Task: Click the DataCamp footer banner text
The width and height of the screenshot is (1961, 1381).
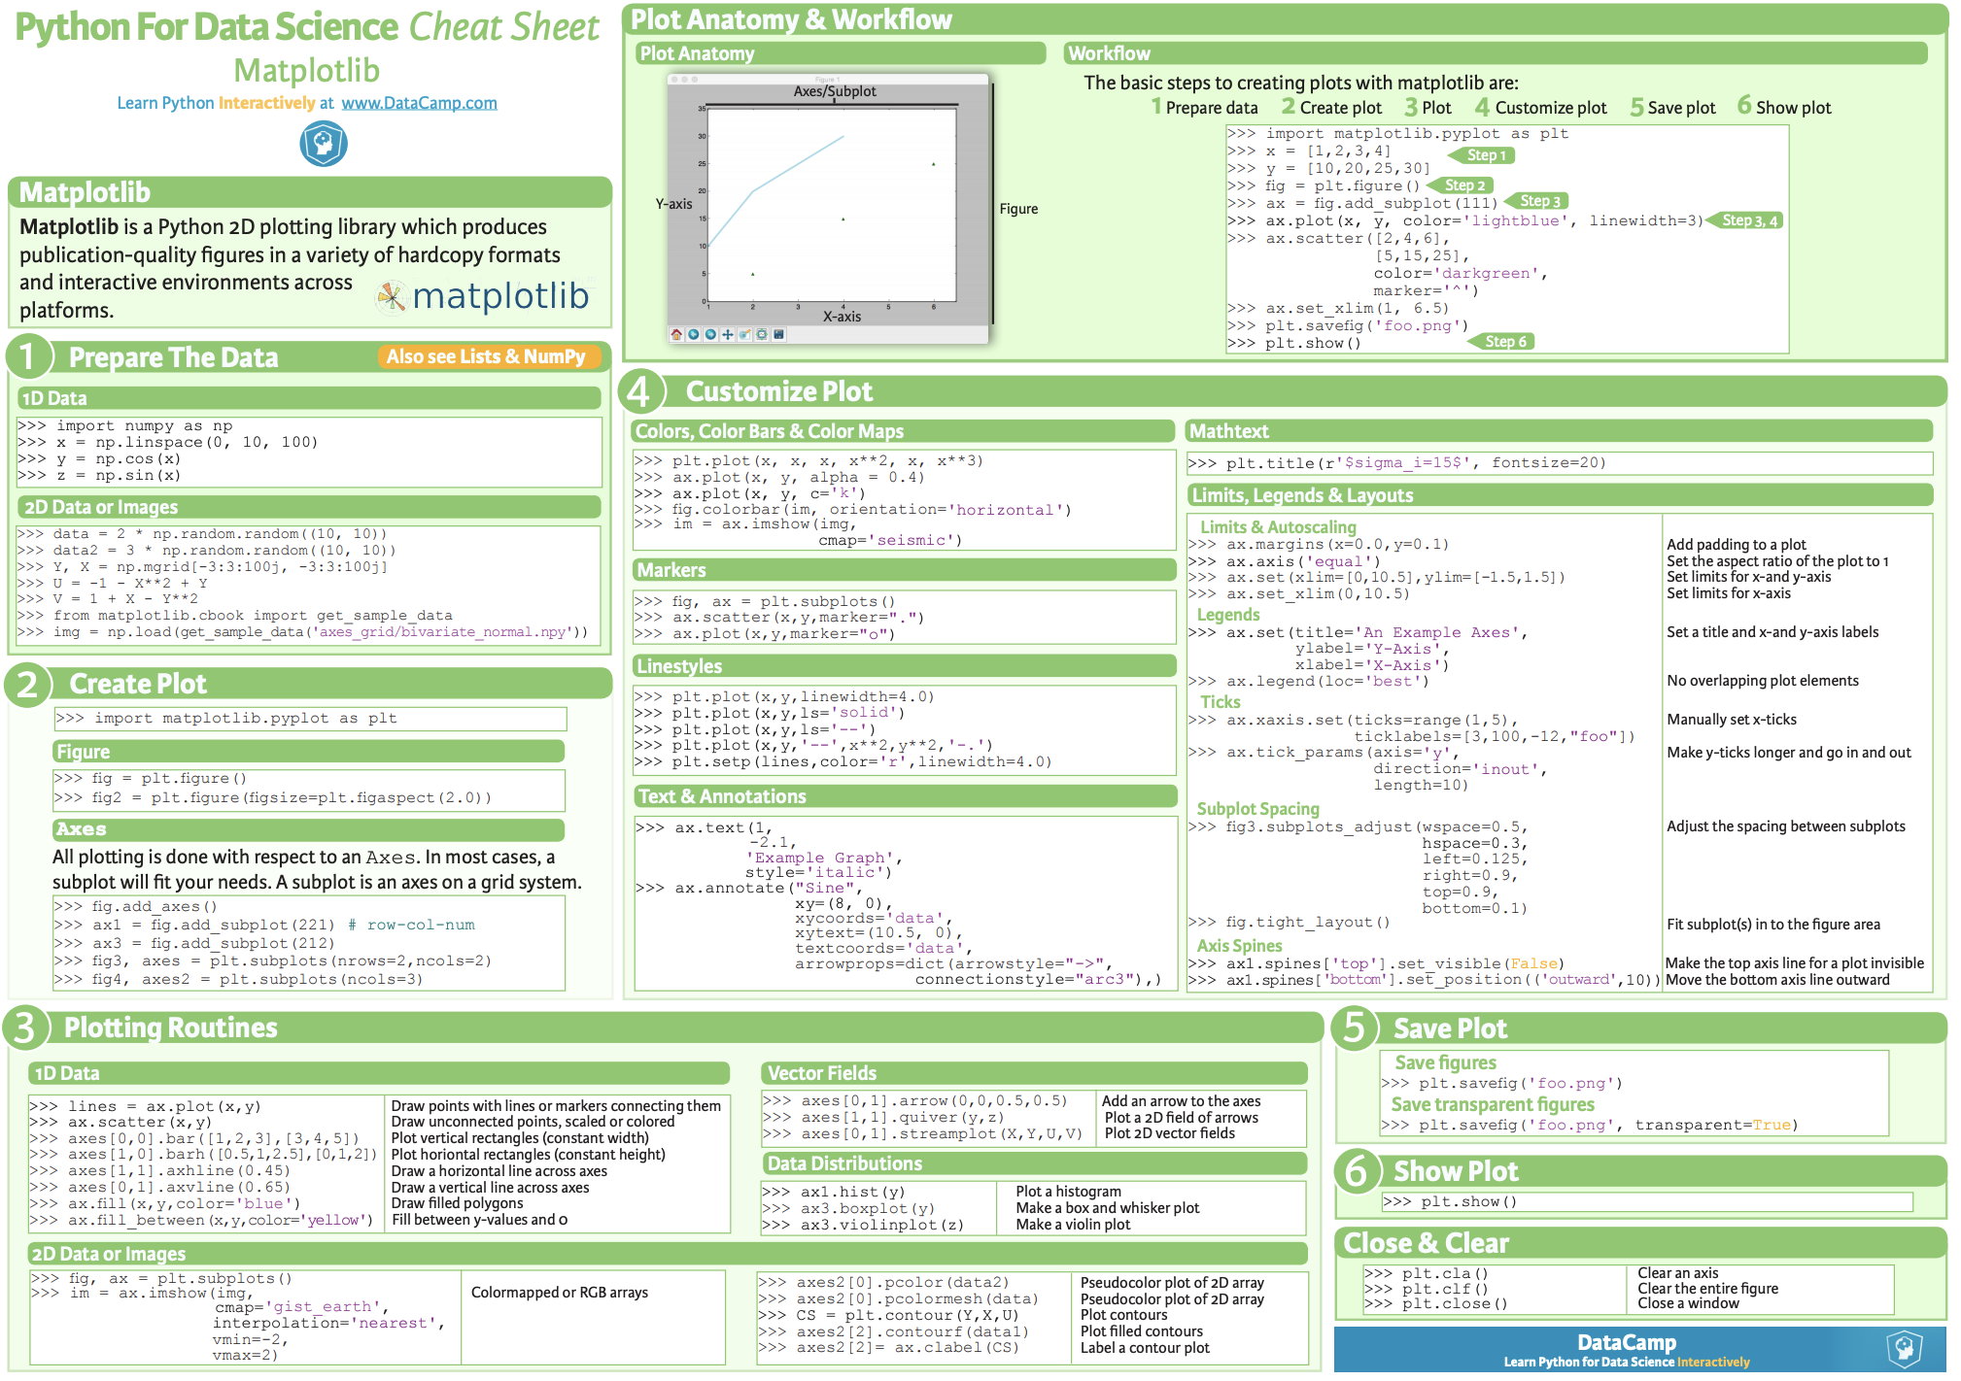Action: coord(1627,1349)
